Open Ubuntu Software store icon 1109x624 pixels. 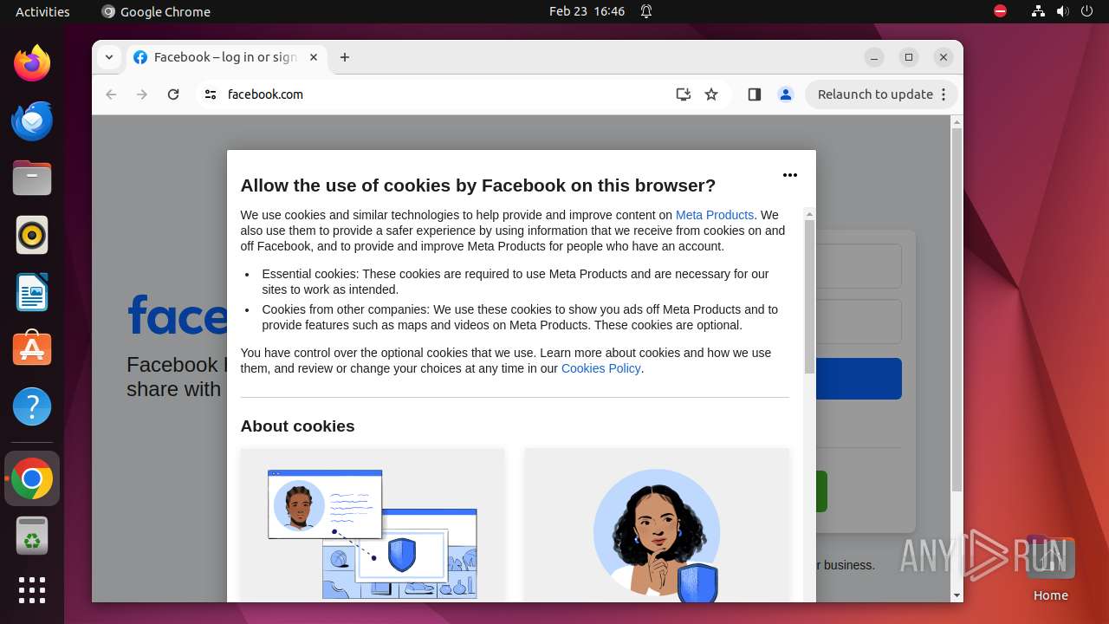click(32, 348)
